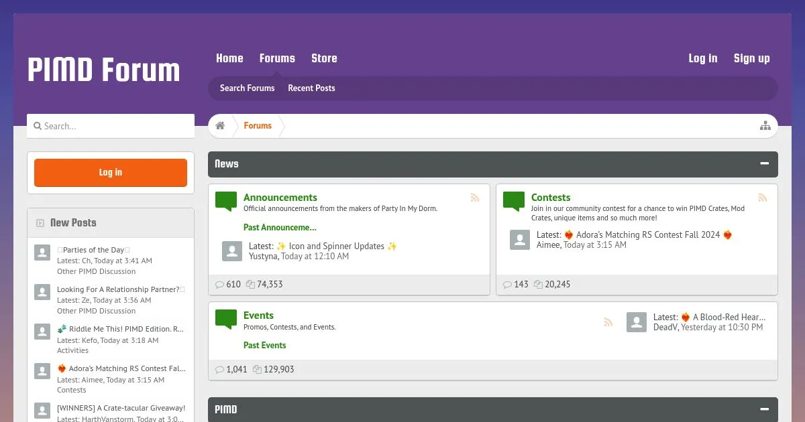Click the New Posts panel icon

click(x=40, y=223)
